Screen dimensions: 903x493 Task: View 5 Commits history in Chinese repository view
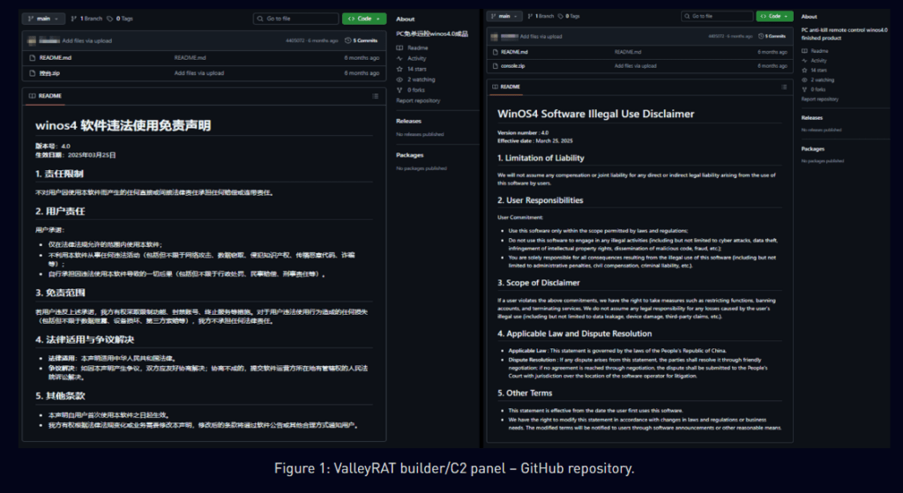[361, 41]
